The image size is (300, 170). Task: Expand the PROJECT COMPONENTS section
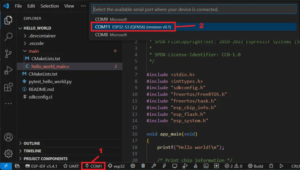point(70,158)
